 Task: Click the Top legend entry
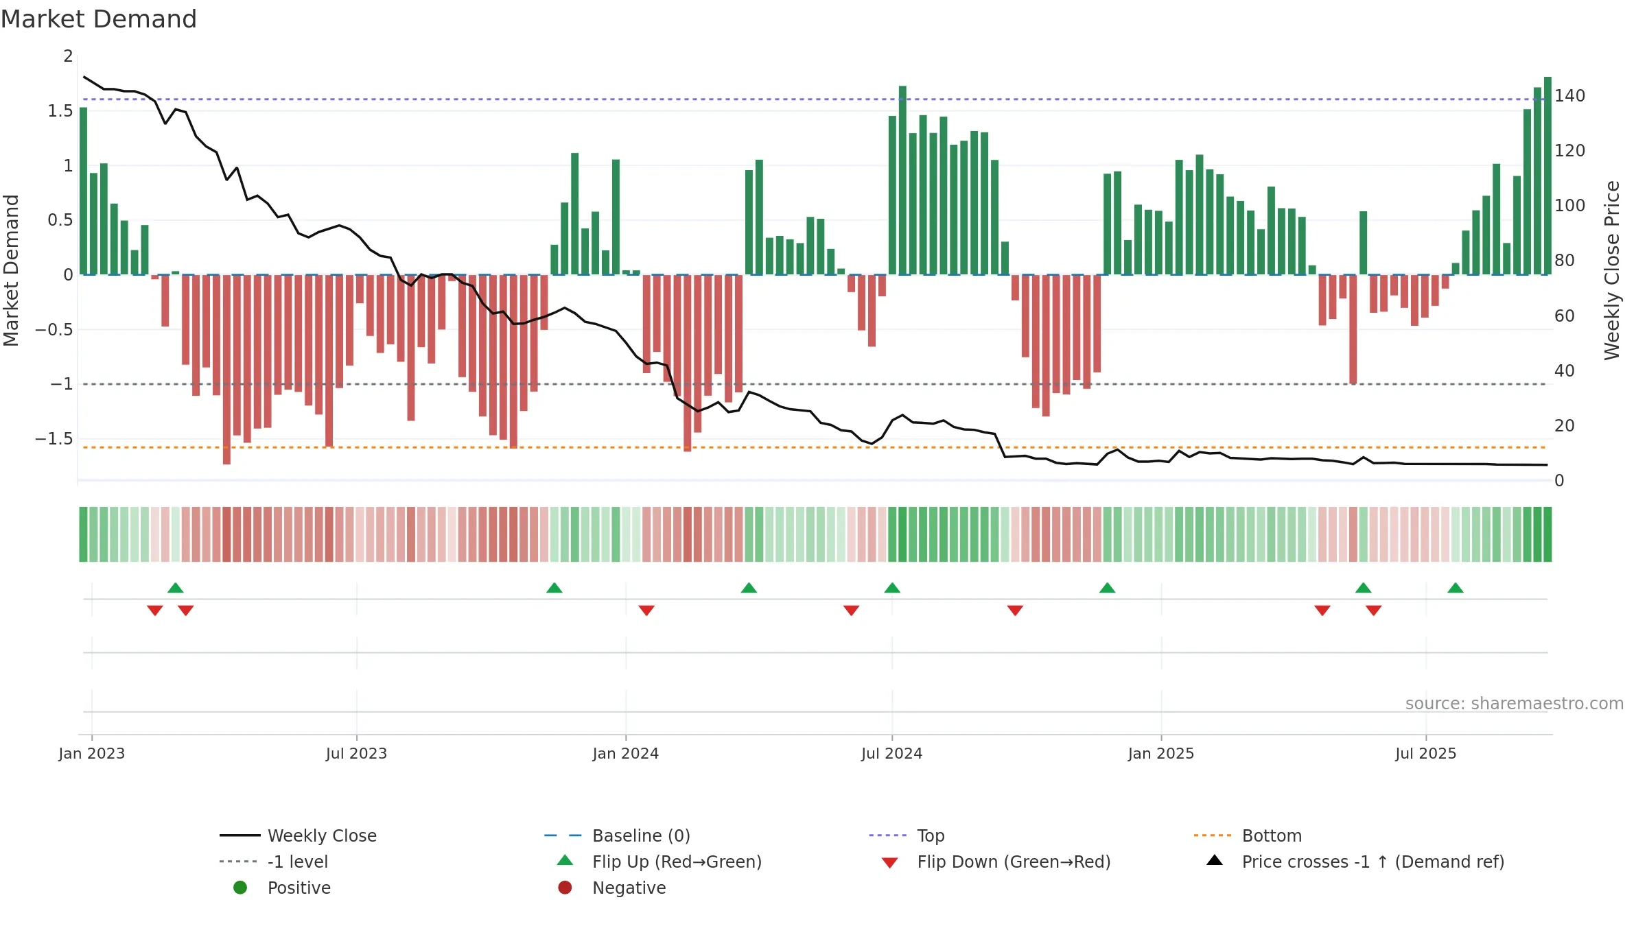(907, 835)
